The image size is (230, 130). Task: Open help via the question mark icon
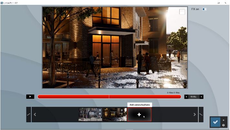point(223,125)
